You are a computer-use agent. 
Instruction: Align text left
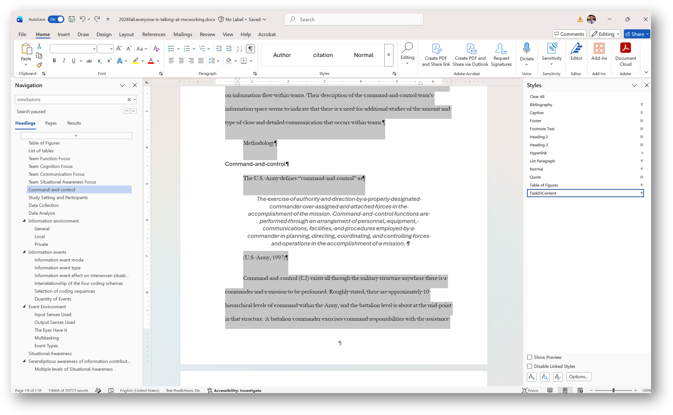[x=171, y=61]
